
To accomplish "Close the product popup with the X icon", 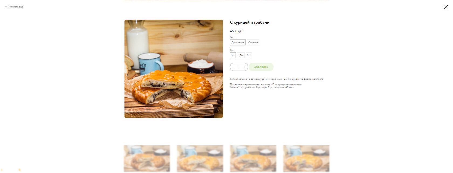I will click(446, 7).
